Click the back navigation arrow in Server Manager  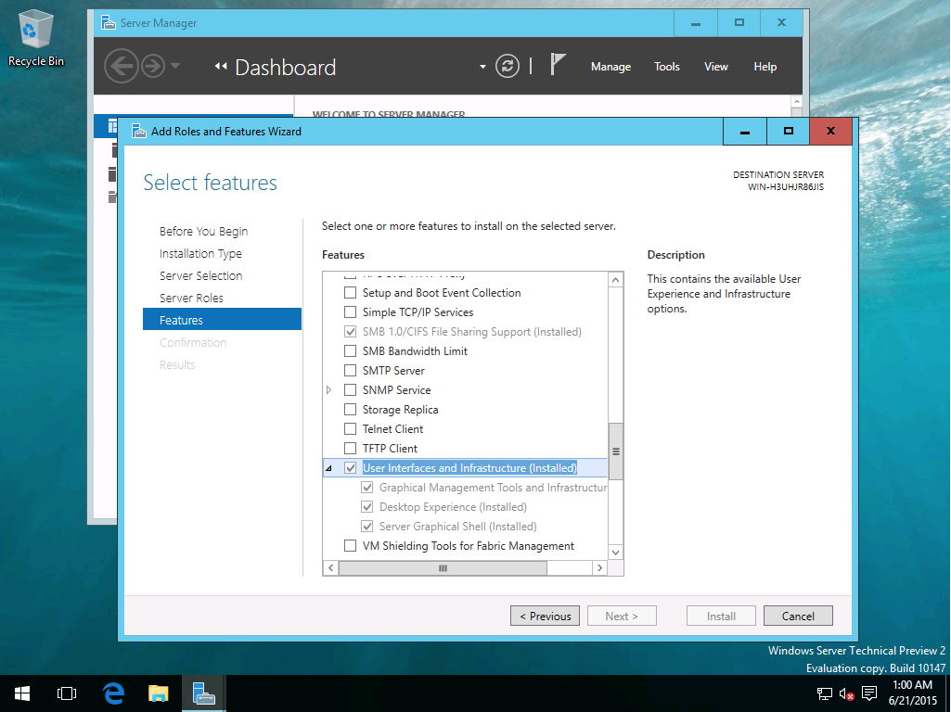tap(121, 66)
